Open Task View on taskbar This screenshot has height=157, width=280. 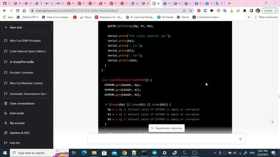(x=73, y=153)
